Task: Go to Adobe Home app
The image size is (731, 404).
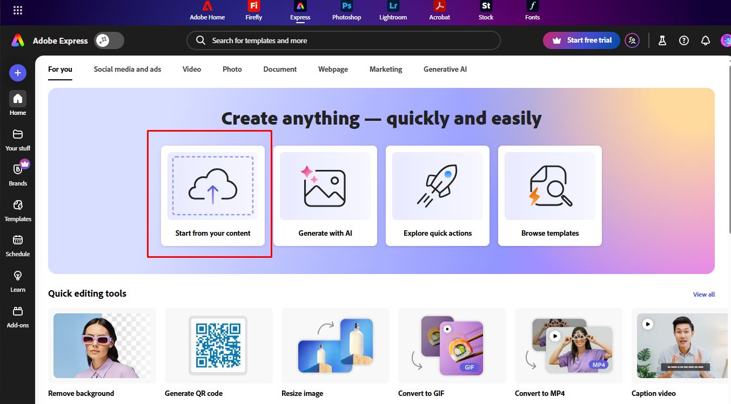Action: [207, 11]
